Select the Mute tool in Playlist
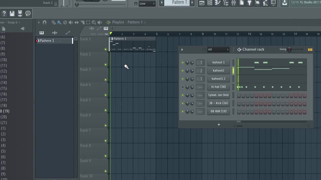The height and width of the screenshot is (180, 321). [71, 22]
